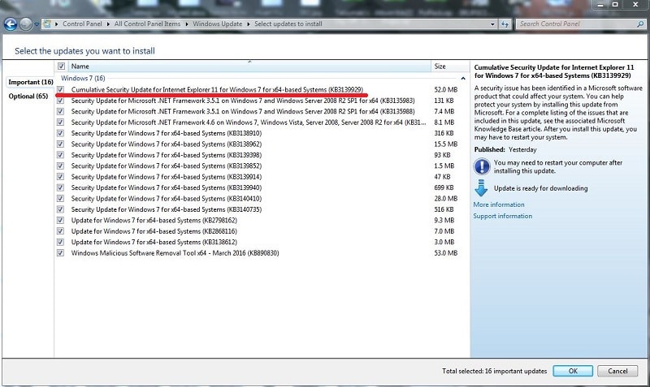The width and height of the screenshot is (650, 387).
Task: Maximize the Windows Update window
Action: (x=615, y=4)
